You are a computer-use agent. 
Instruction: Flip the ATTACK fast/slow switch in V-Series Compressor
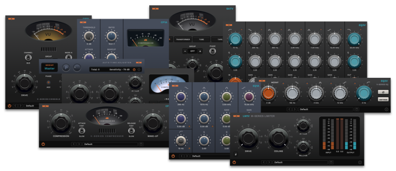click(82, 131)
